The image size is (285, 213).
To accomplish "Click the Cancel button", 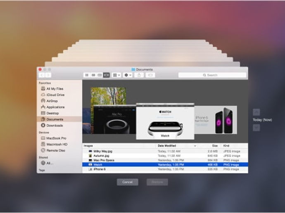I will click(x=127, y=182).
